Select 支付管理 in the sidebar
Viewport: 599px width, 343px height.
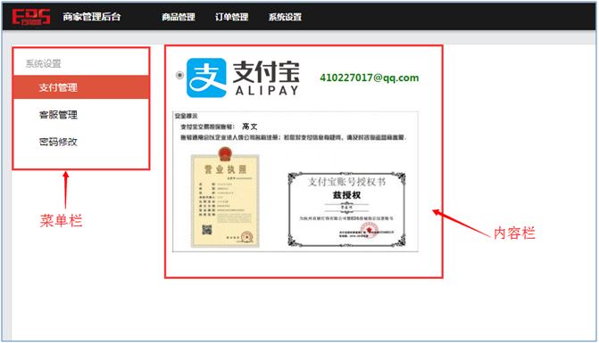pyautogui.click(x=81, y=87)
